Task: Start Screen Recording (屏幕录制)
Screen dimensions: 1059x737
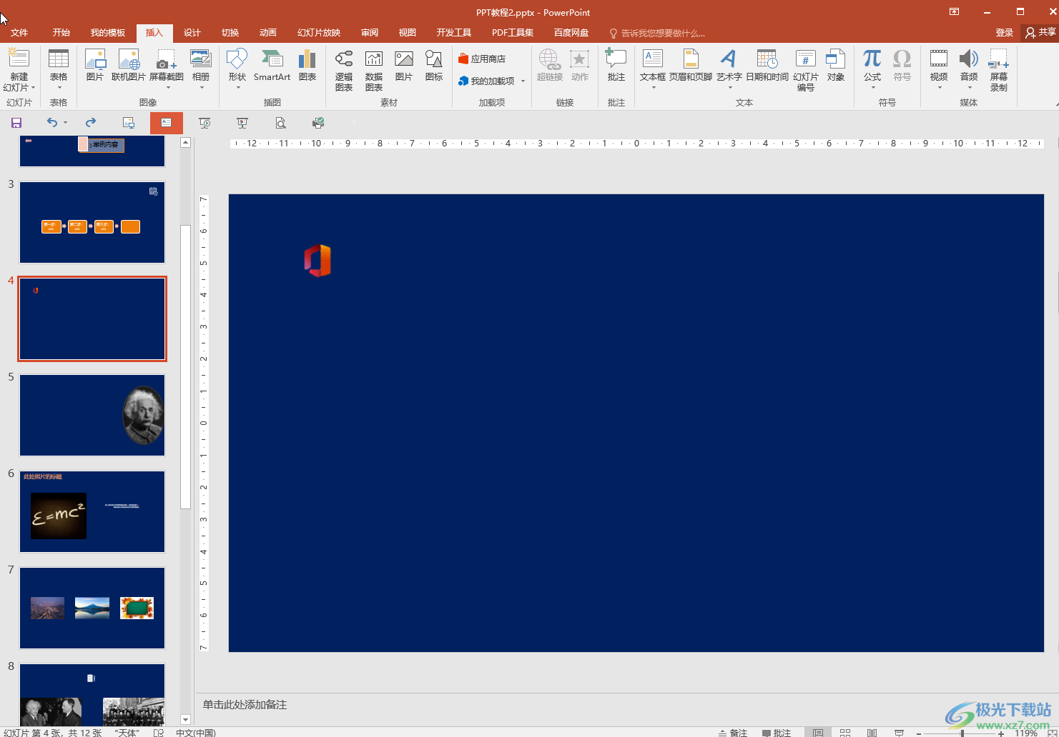Action: tap(999, 70)
